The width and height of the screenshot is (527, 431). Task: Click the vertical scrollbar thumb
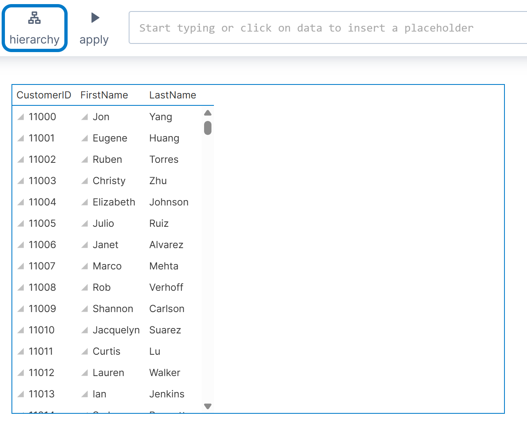point(208,128)
